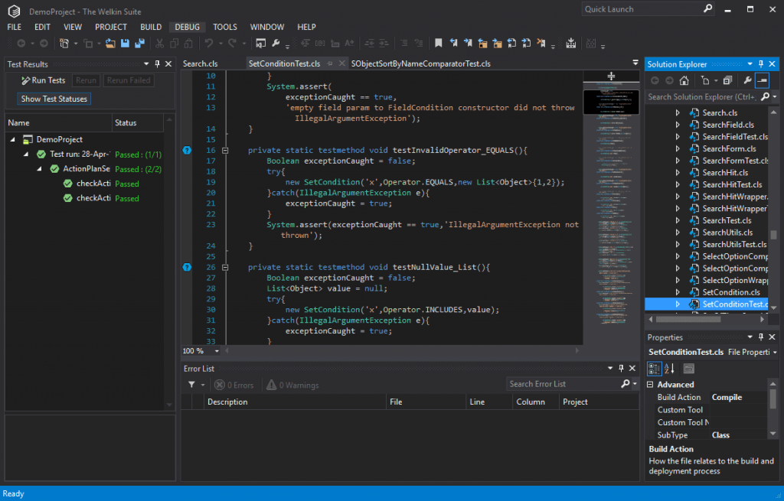Toggle the 0 Warnings filter
784x501 pixels.
292,385
